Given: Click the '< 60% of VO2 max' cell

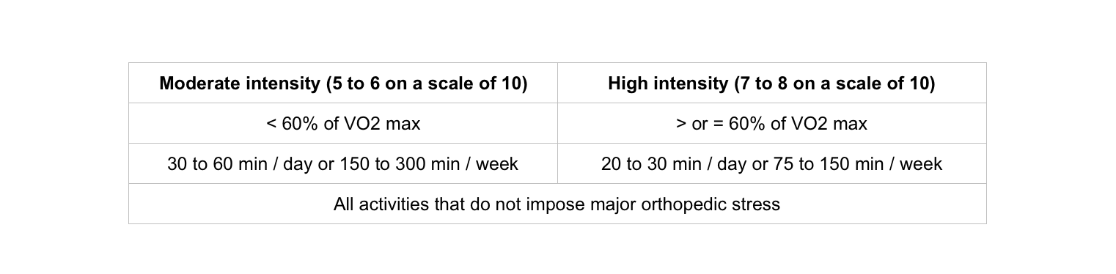Looking at the screenshot, I should click(x=343, y=123).
